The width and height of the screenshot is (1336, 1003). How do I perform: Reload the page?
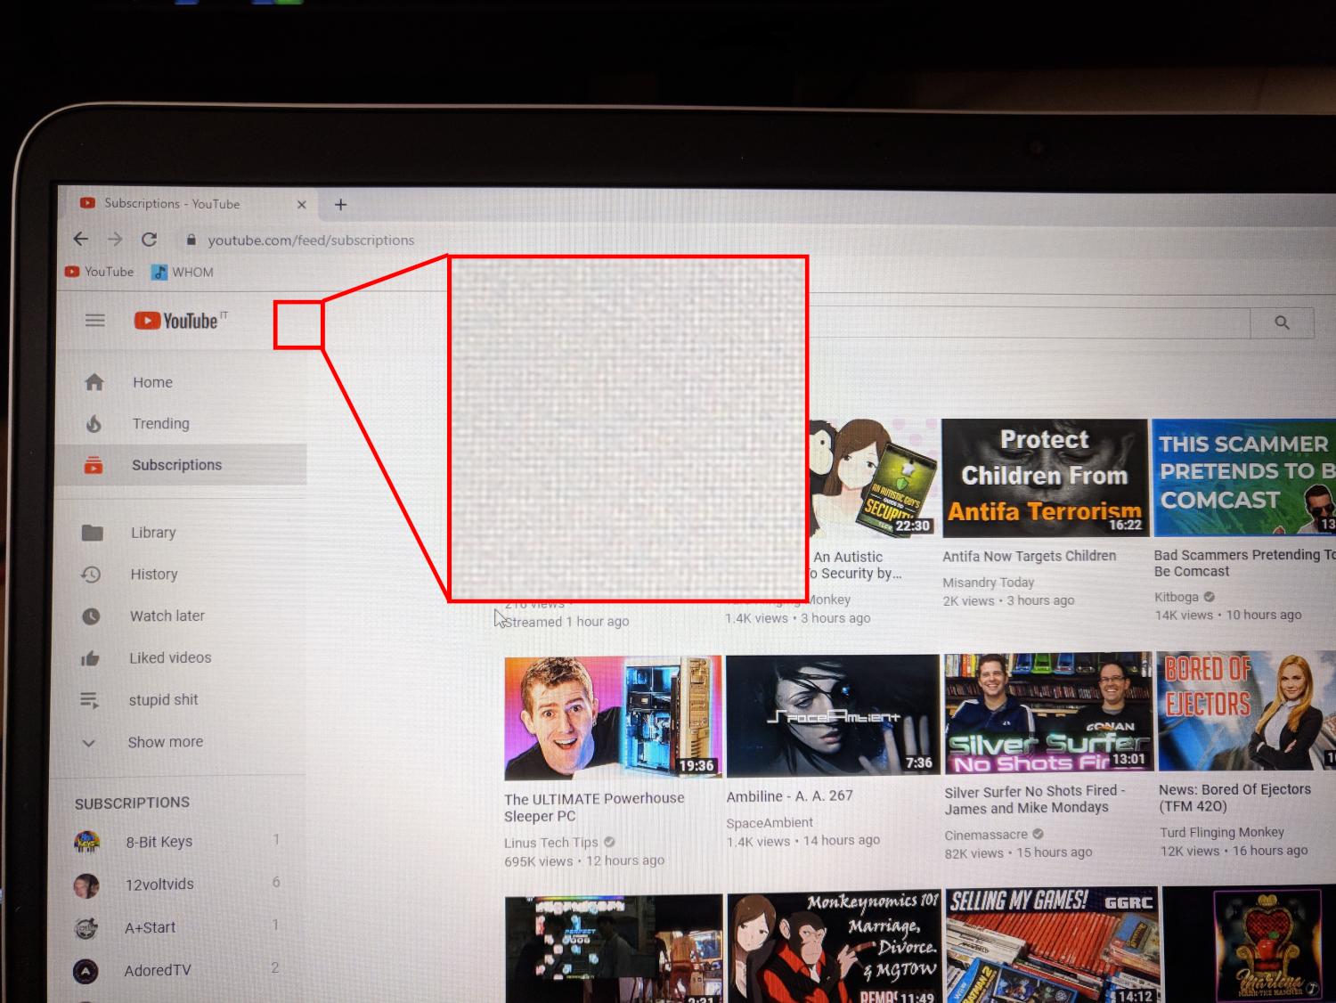point(150,239)
